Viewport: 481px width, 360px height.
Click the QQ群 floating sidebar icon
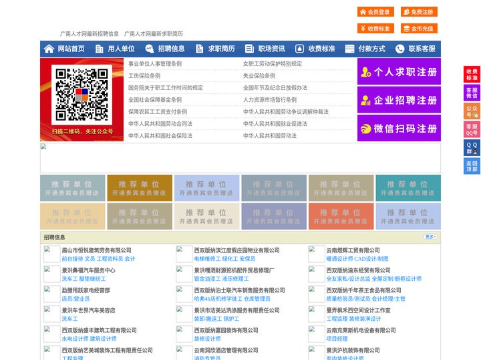tap(472, 148)
